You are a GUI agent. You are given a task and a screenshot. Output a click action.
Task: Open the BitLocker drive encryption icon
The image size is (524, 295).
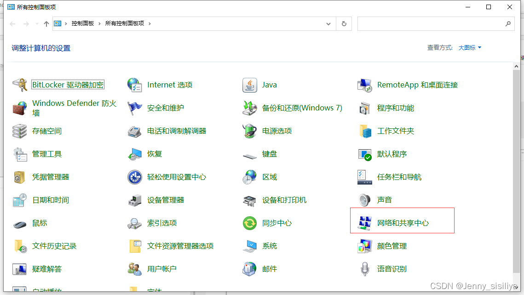20,85
